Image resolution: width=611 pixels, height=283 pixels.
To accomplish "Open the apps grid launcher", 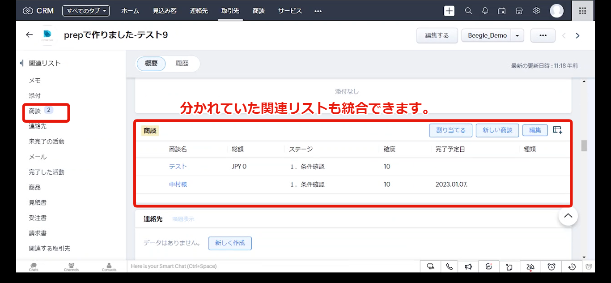I will [582, 11].
